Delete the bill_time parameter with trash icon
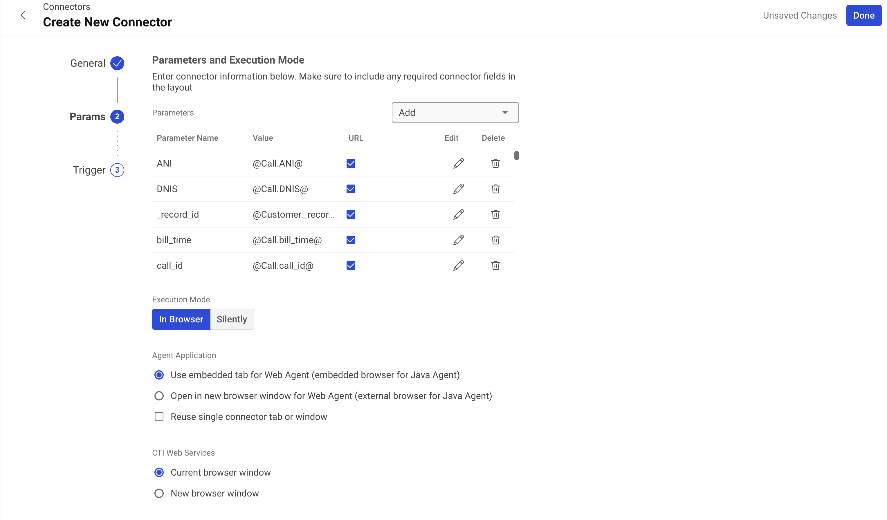This screenshot has height=520, width=887. click(495, 240)
